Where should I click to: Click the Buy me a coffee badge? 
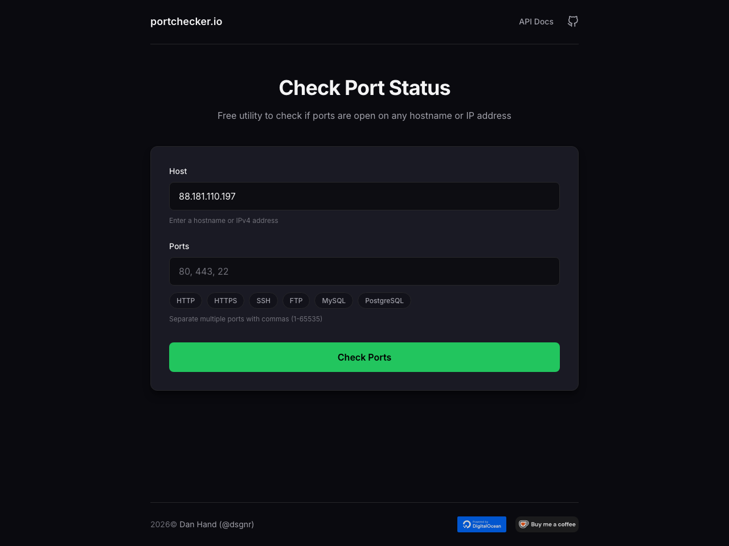(x=546, y=524)
